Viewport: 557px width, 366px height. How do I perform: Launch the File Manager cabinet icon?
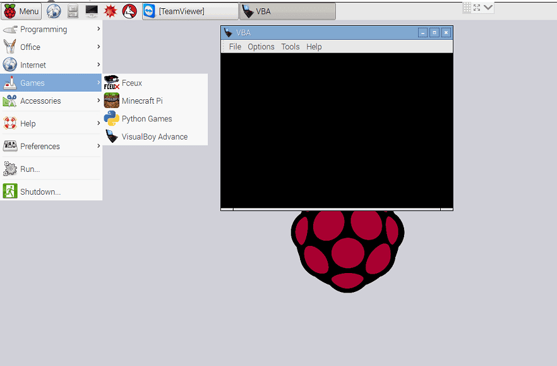pyautogui.click(x=73, y=11)
